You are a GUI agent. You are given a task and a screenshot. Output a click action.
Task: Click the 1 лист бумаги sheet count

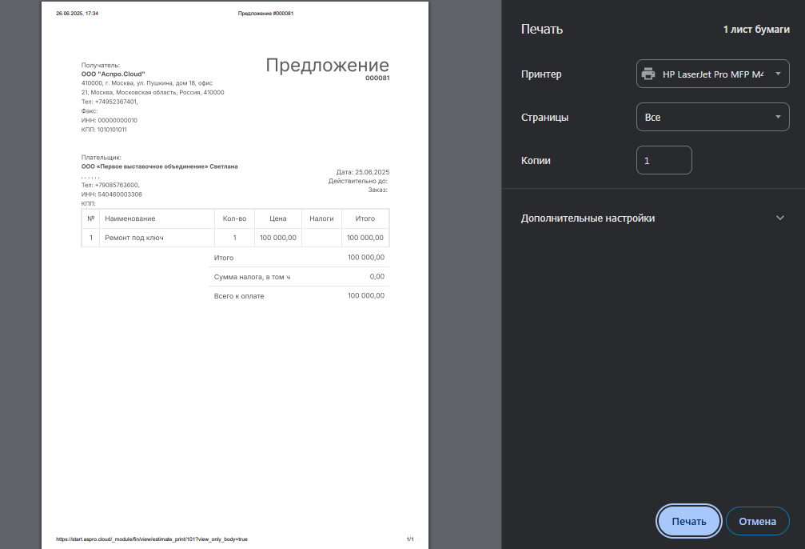[x=756, y=30]
